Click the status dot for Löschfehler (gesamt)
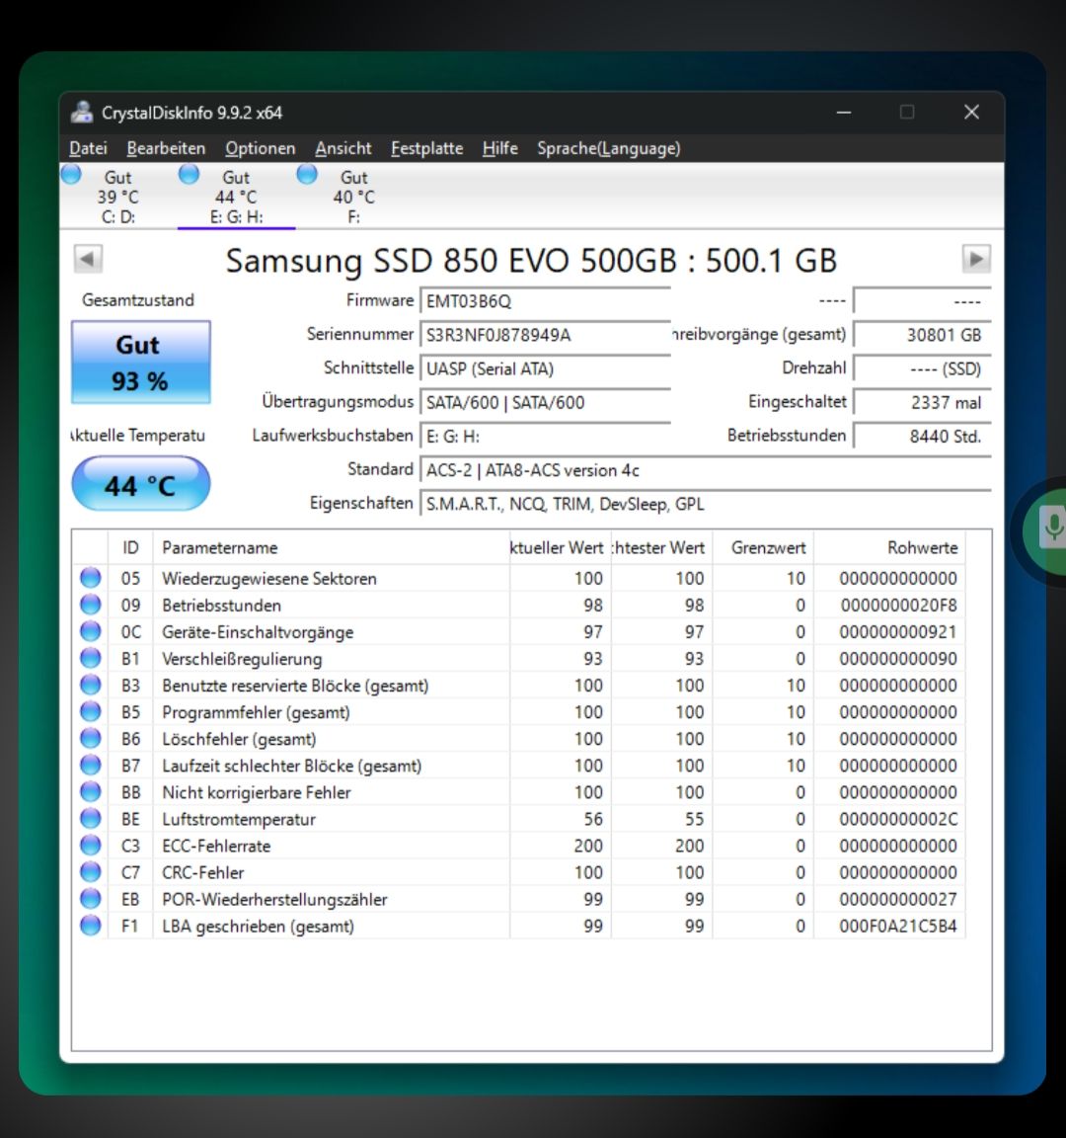Viewport: 1066px width, 1138px height. pyautogui.click(x=91, y=738)
